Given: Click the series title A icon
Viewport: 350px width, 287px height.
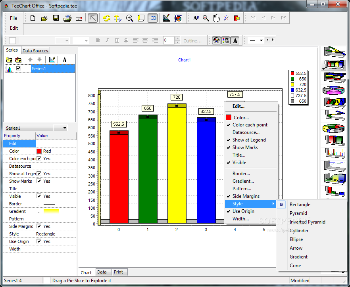Looking at the screenshot, I should (x=65, y=60).
